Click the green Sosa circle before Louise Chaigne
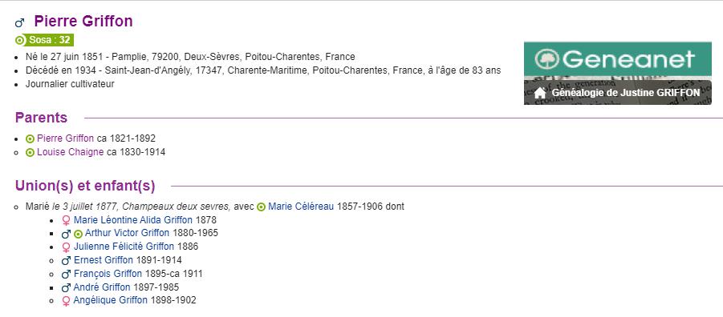 pyautogui.click(x=30, y=152)
